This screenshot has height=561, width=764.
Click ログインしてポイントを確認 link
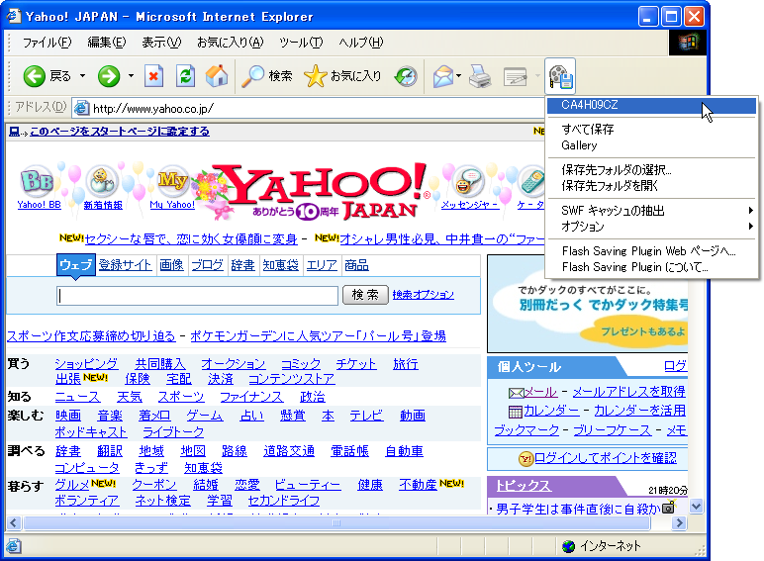click(605, 458)
